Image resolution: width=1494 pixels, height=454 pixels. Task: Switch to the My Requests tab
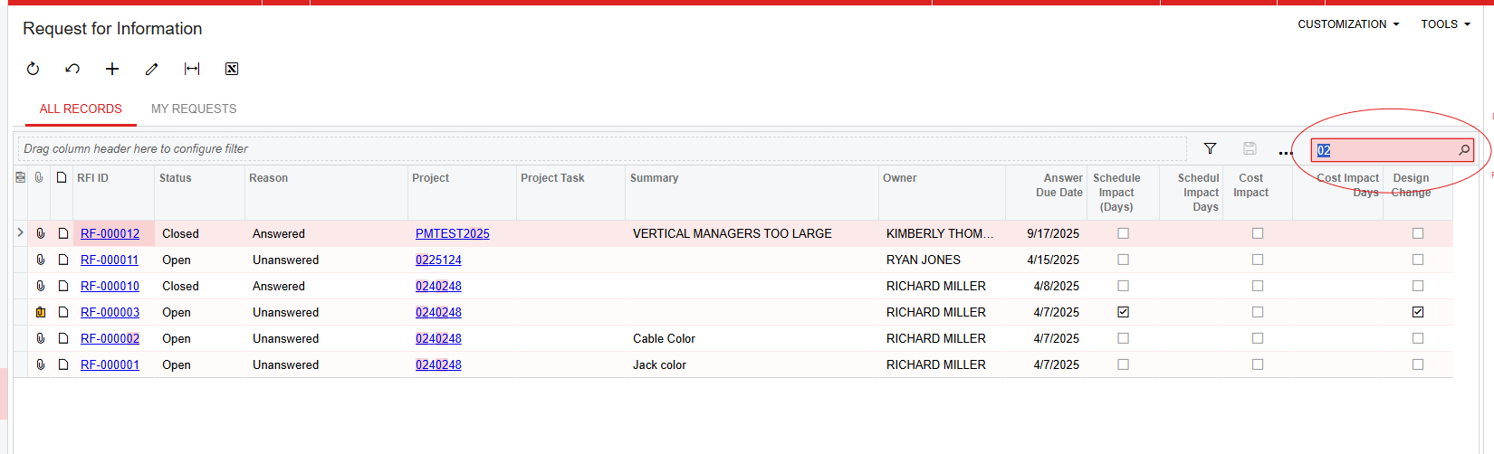point(194,109)
